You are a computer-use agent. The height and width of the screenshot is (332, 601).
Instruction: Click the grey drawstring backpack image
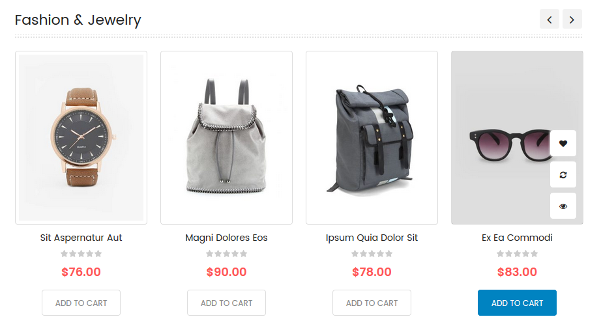(x=227, y=137)
